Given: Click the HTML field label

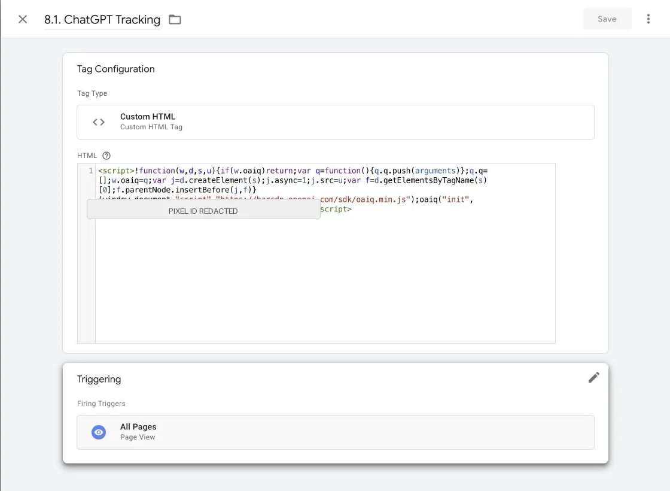Looking at the screenshot, I should 87,156.
